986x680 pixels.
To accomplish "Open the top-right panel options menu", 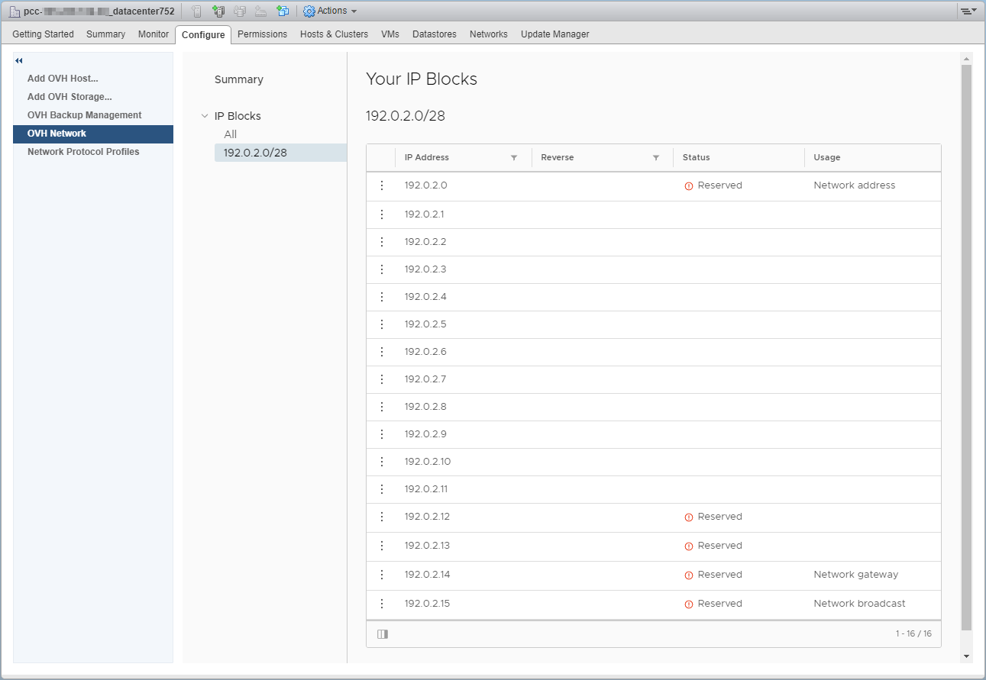I will pos(968,11).
